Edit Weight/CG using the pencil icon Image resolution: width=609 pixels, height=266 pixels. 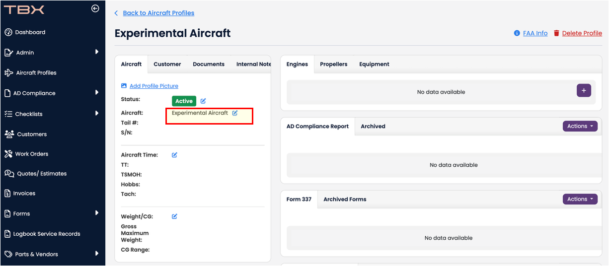175,217
